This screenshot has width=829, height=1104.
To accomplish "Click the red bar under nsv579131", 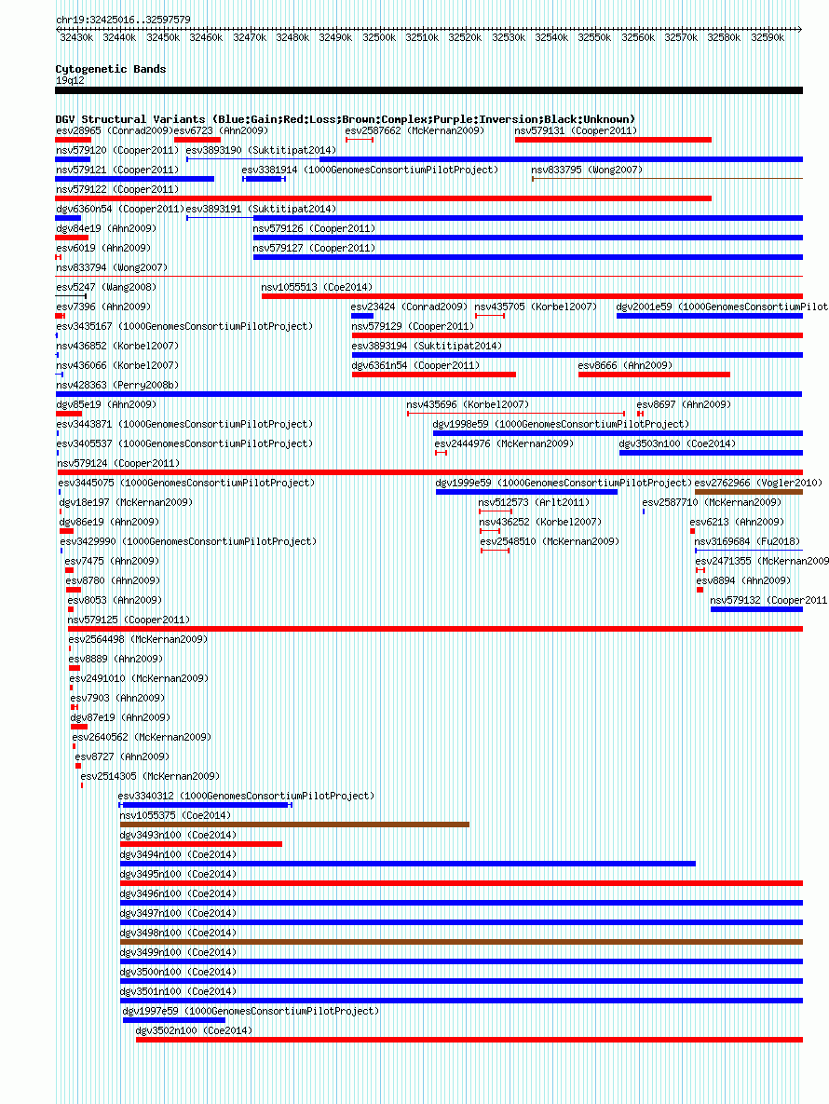I will tap(613, 140).
